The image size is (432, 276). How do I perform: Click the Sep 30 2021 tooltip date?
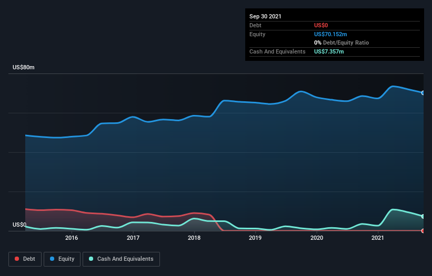coord(265,16)
